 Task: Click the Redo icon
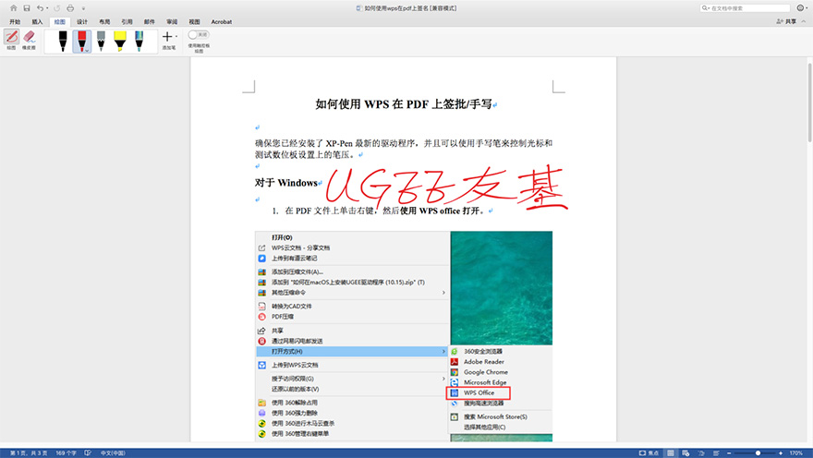point(57,8)
